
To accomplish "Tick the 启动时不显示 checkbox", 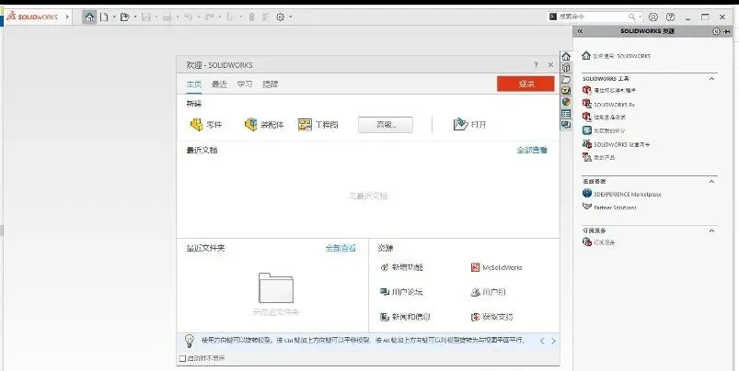I will [183, 358].
